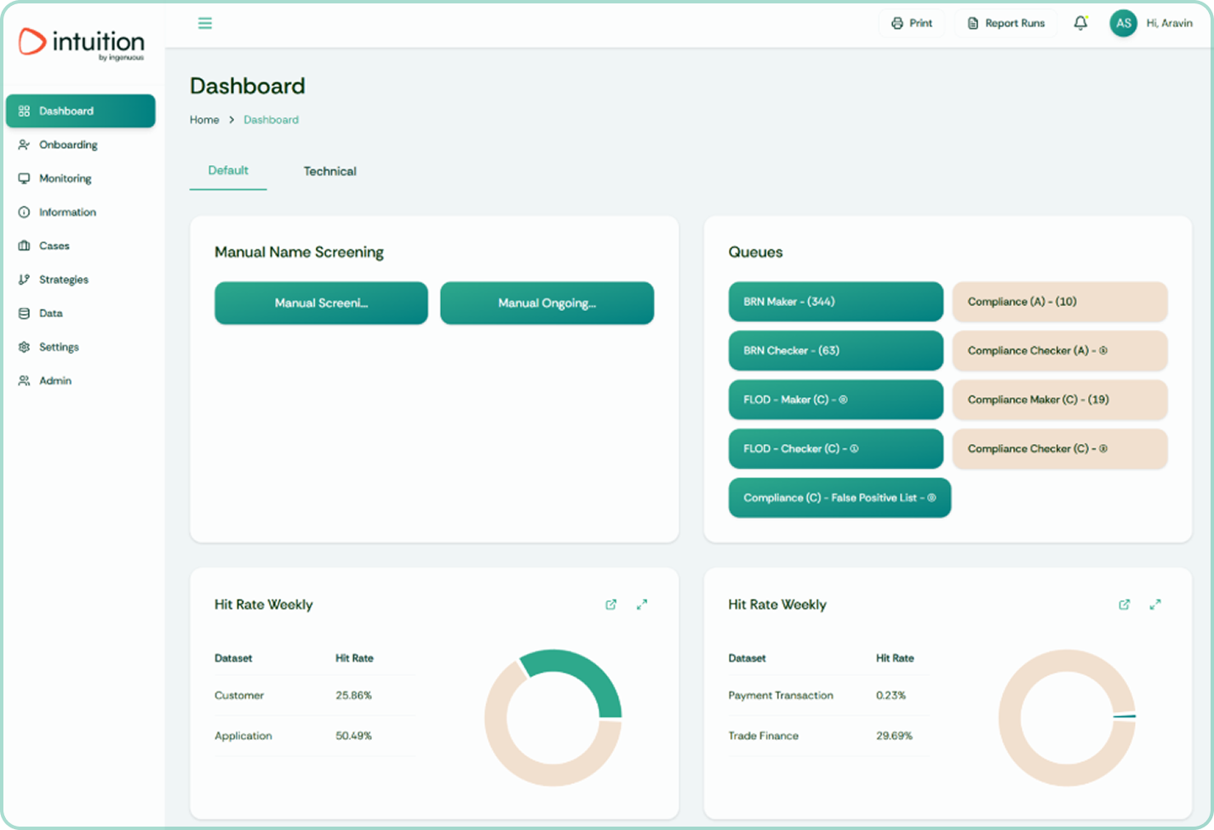Click the 25.86% hit rate value
1214x830 pixels.
coord(353,696)
